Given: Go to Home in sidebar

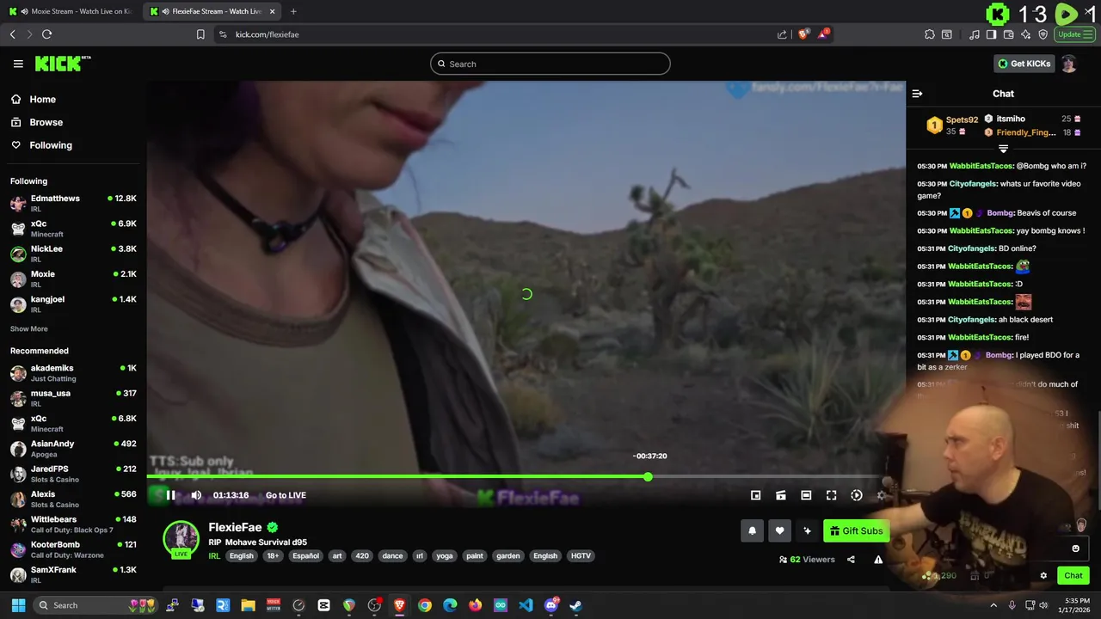Looking at the screenshot, I should tap(42, 100).
